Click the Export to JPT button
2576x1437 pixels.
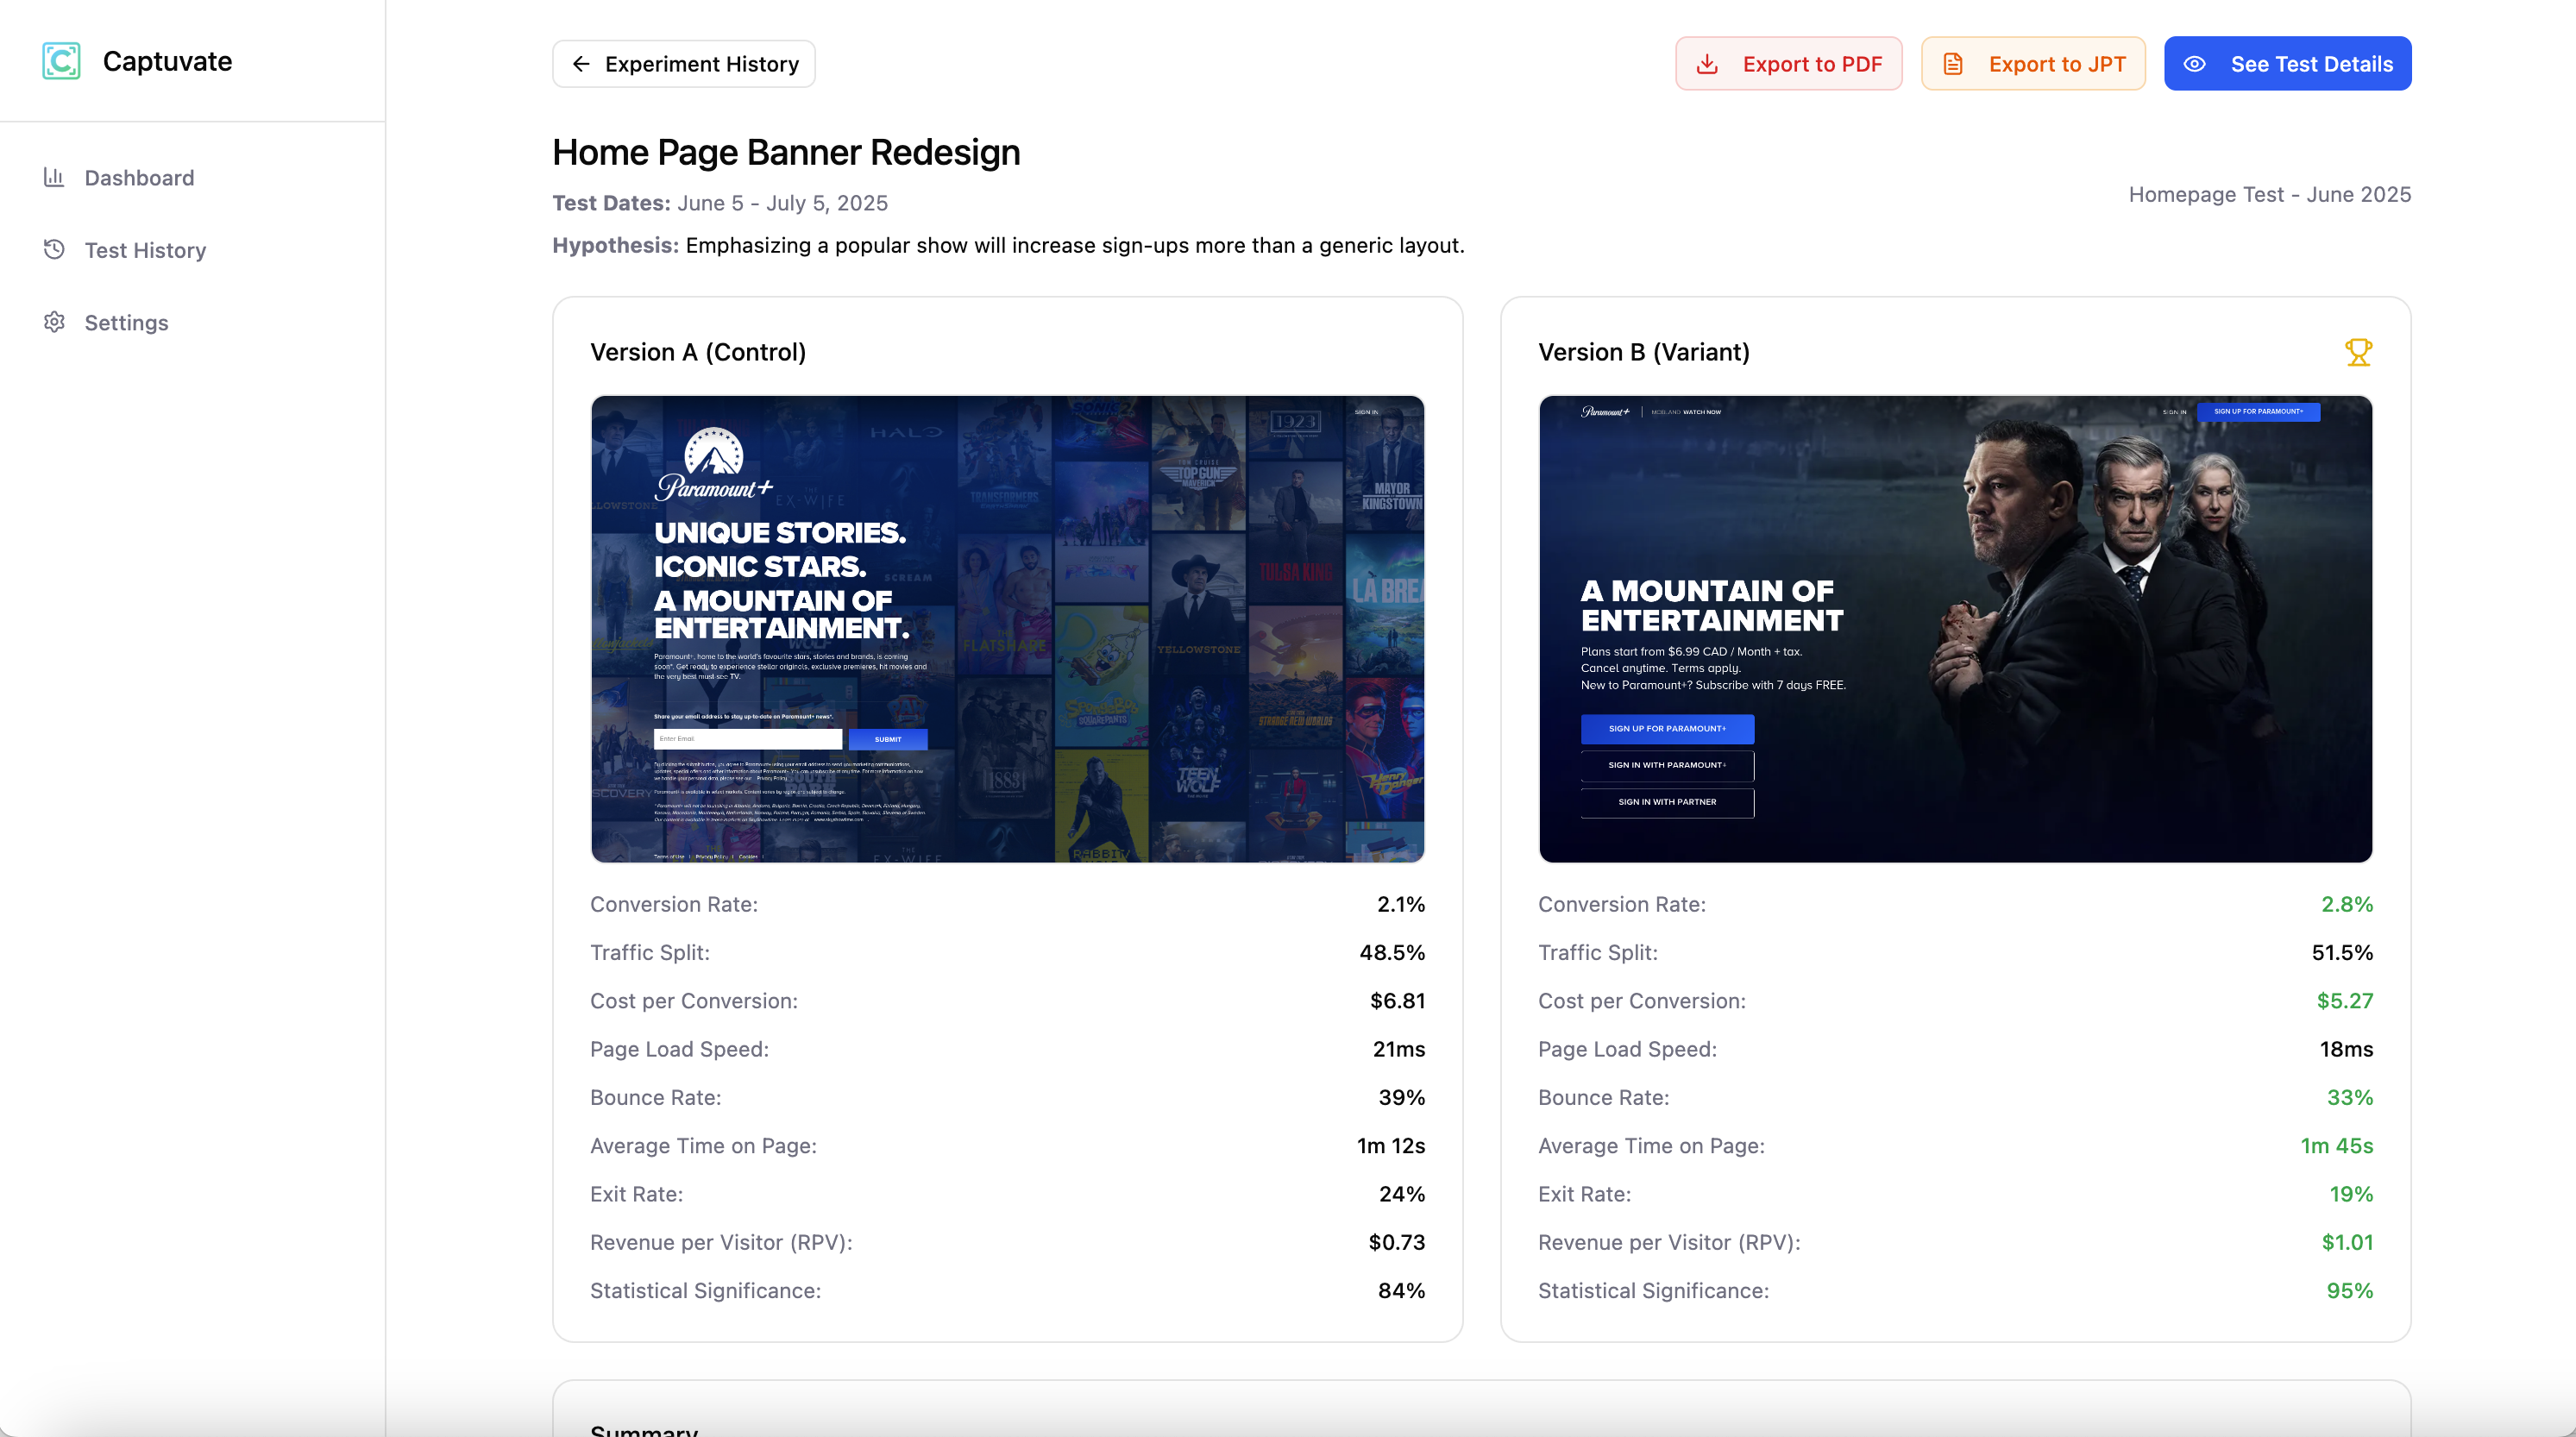2033,62
